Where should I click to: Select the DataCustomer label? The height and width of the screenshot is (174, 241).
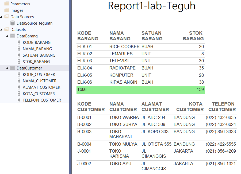(x=29, y=68)
